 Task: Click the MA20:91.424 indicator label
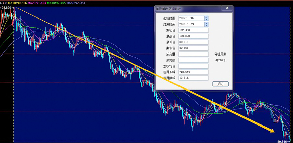pyautogui.click(x=36, y=3)
